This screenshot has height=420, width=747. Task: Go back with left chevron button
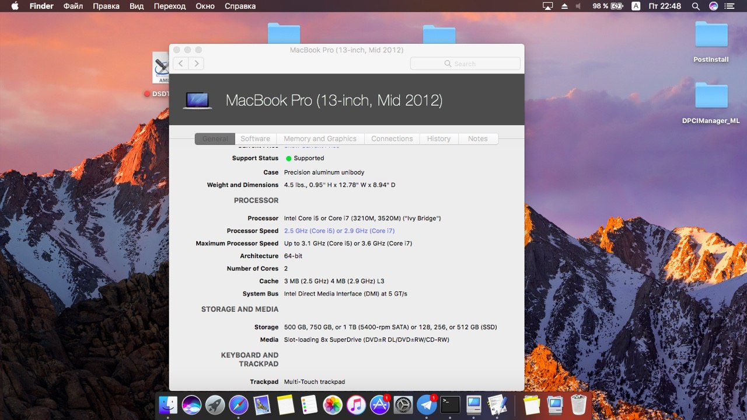pyautogui.click(x=181, y=63)
